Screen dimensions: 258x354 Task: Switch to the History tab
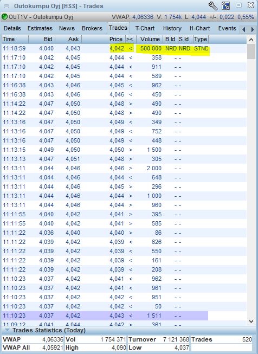172,28
